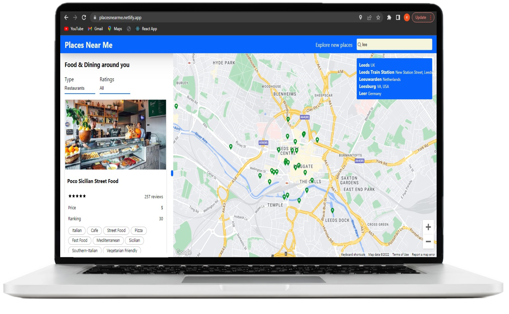
Task: Open the Ratings dropdown showing All
Action: pyautogui.click(x=115, y=88)
